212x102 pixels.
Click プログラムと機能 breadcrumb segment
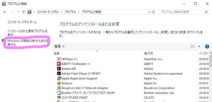91,12
